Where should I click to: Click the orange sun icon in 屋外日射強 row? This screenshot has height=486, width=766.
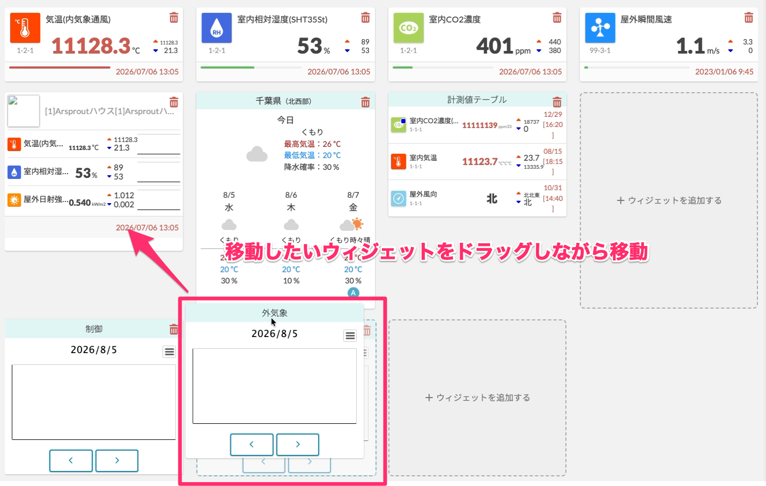(x=14, y=200)
